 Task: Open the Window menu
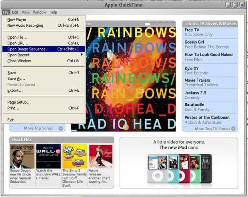pyautogui.click(x=39, y=12)
